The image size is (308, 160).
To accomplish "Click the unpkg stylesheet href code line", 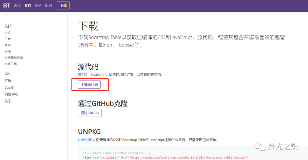I will point(166,157).
